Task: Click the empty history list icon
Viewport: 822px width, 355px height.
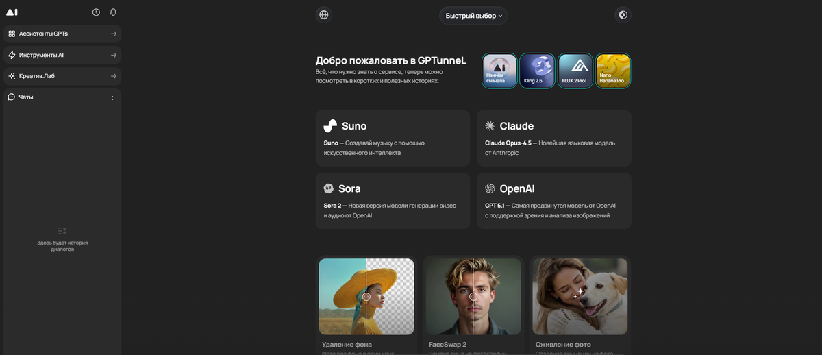Action: [62, 231]
